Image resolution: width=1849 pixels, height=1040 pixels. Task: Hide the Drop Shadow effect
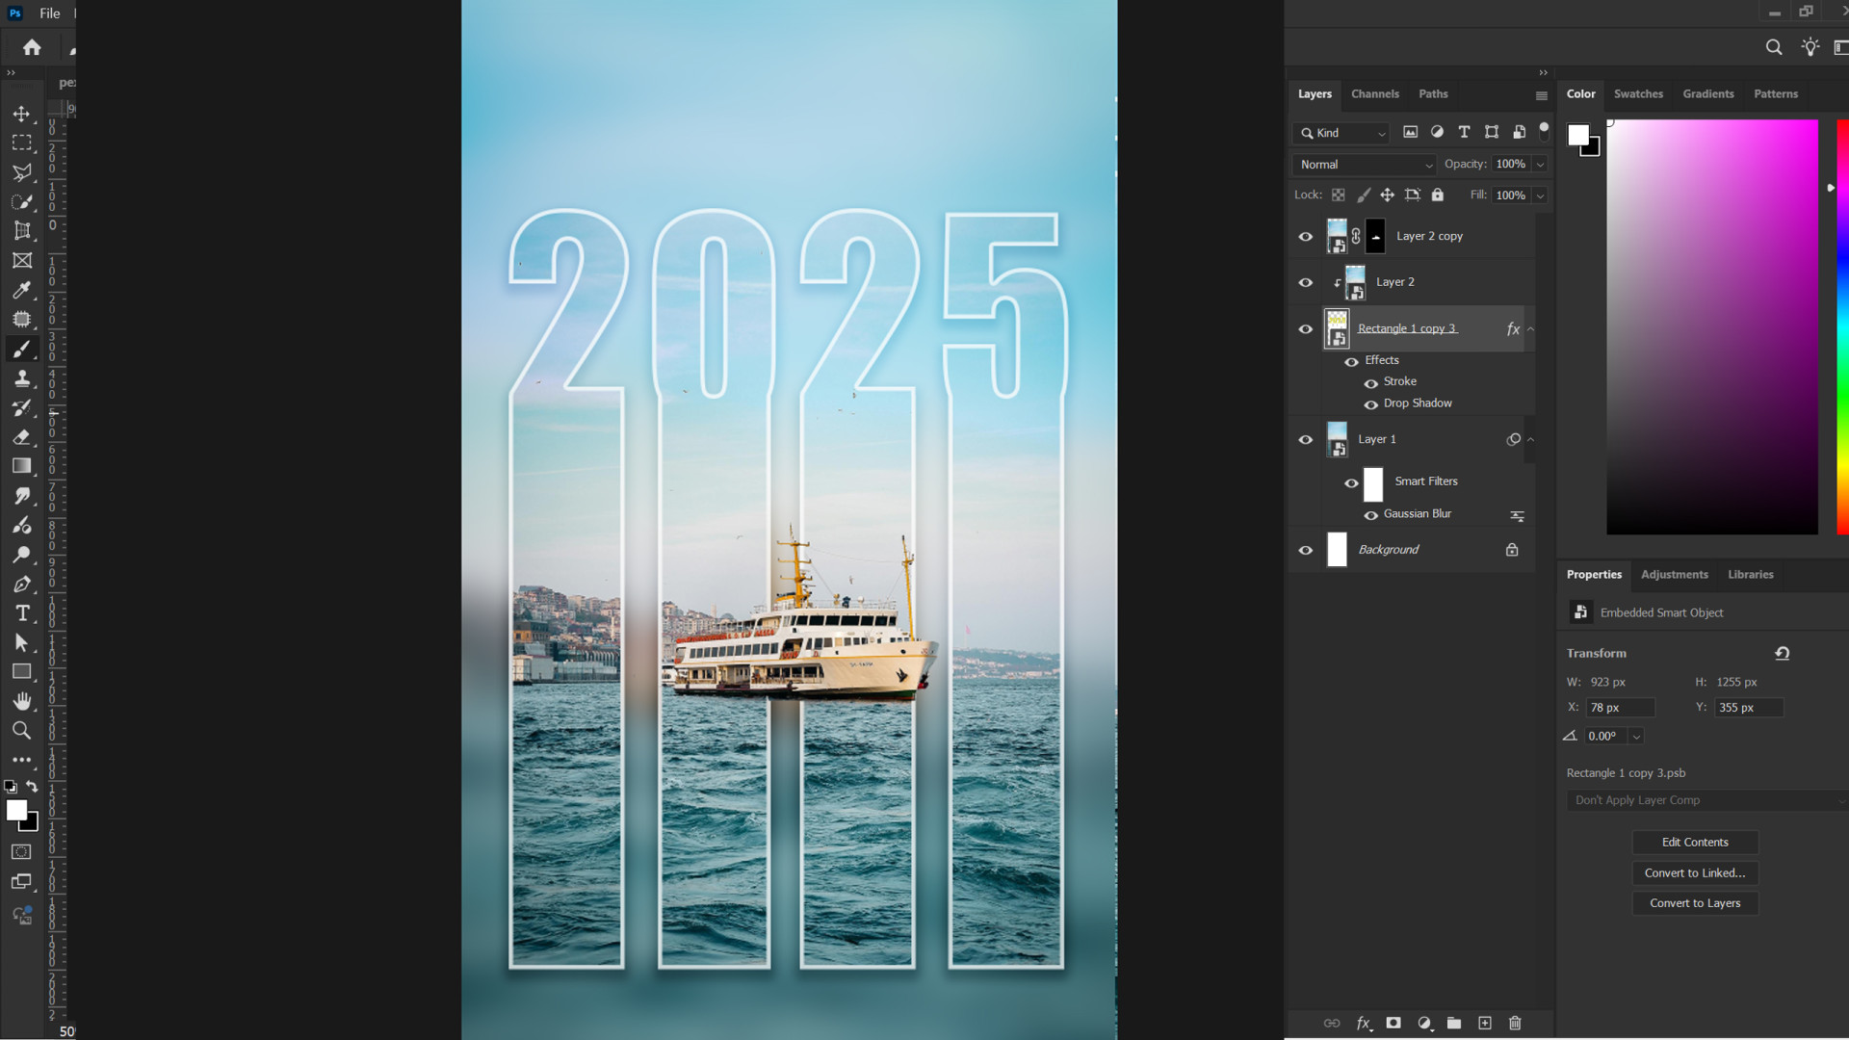coord(1370,404)
